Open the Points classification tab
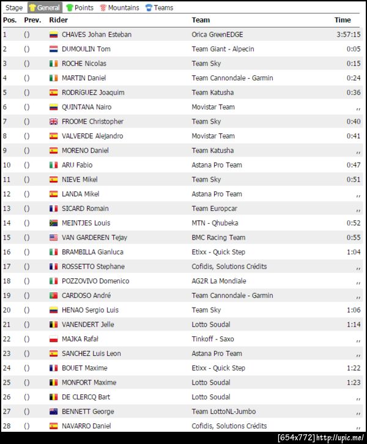 pos(84,8)
